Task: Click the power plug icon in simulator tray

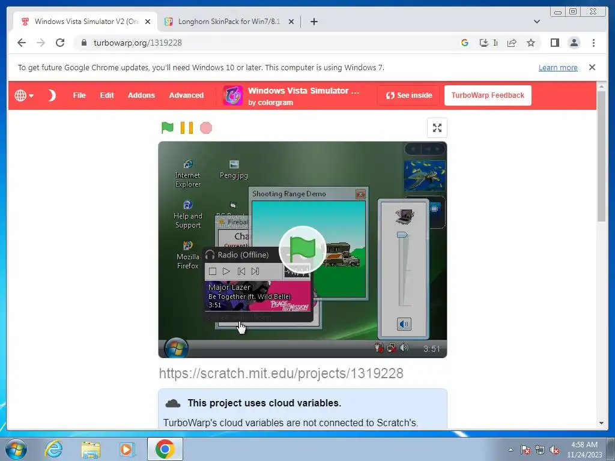Action: point(378,348)
